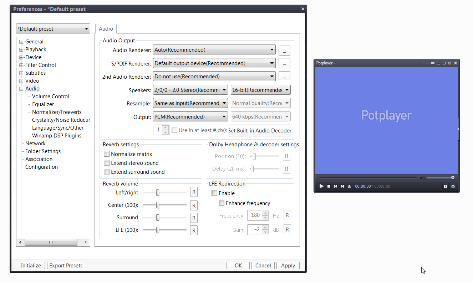Open the Equalizer settings page
The height and width of the screenshot is (282, 473).
click(43, 104)
